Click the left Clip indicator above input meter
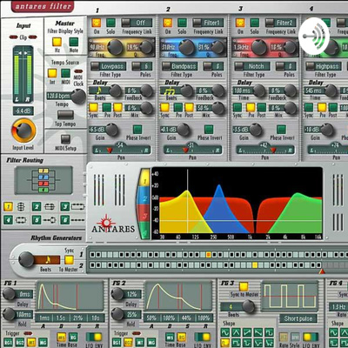The image size is (348, 348). [x=14, y=37]
